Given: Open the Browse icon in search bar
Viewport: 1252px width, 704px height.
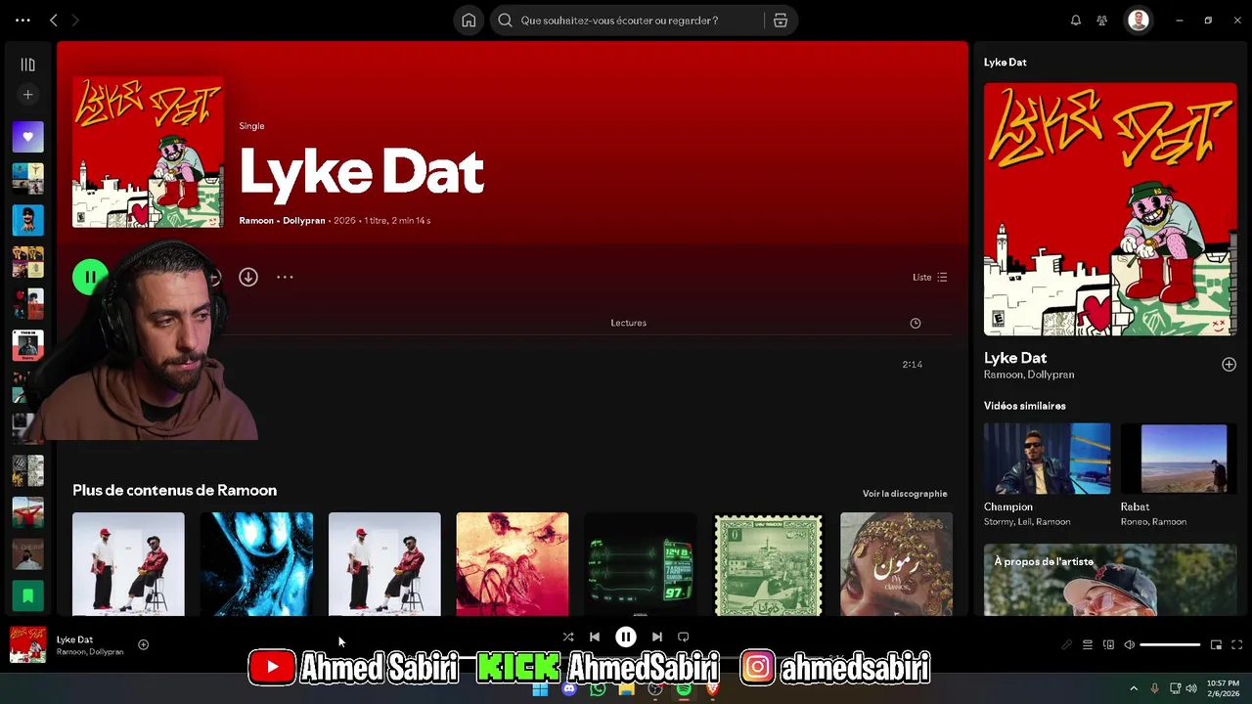Looking at the screenshot, I should (781, 21).
